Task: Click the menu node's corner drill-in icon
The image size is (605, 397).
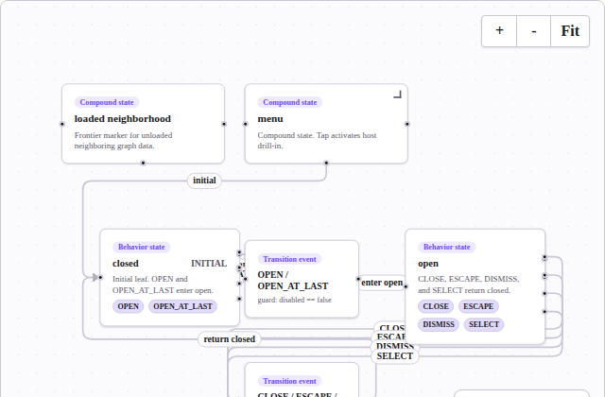Action: click(x=397, y=95)
